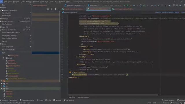Click the yellow lightbulb intention icon
185x104 pixels.
[x=70, y=72]
